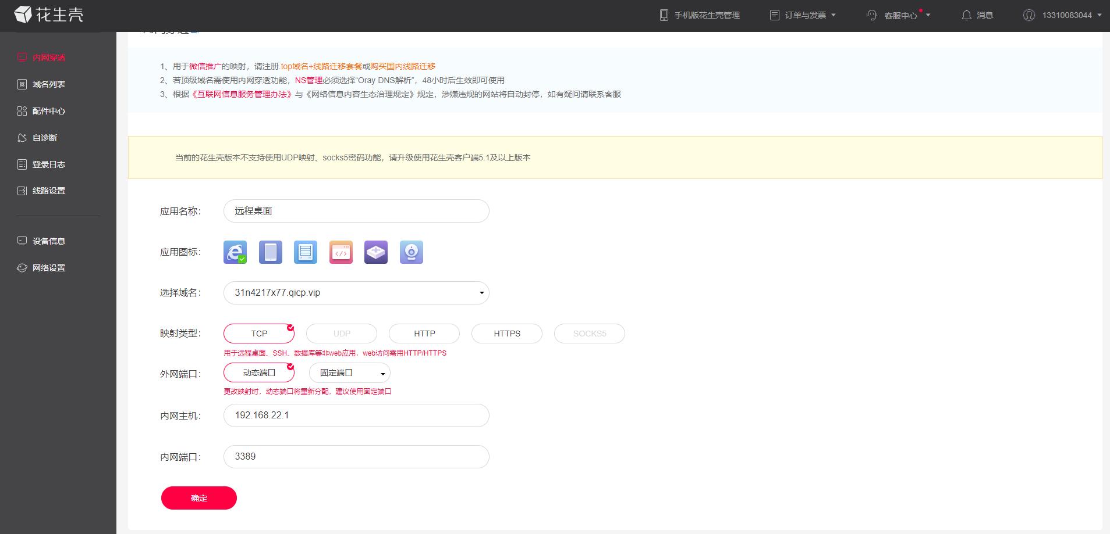
Task: Choose the 动态端口 option
Action: [x=258, y=372]
